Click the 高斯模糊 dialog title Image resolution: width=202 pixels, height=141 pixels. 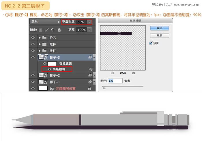[135, 21]
